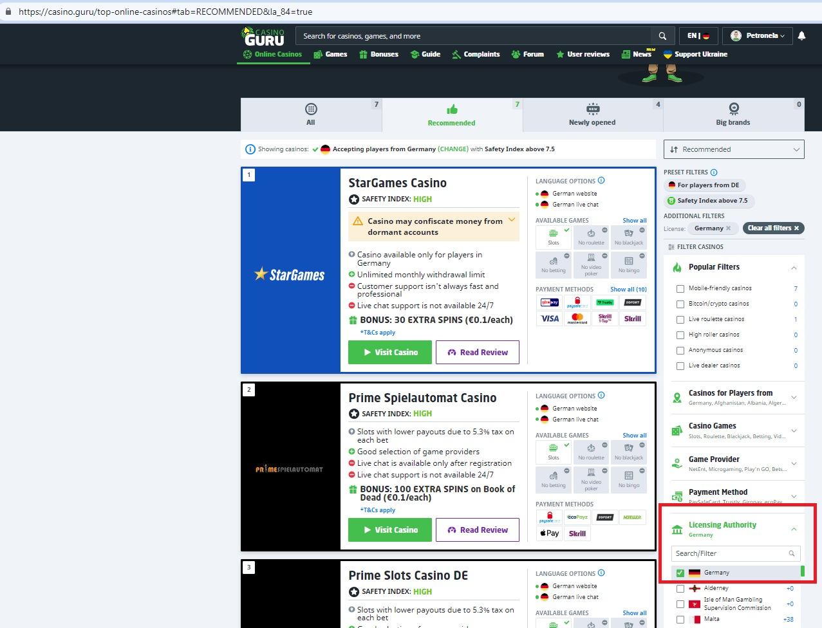Click Read Review for Prime Spielautomat Casino
Screen dimensions: 822x628
pos(477,530)
